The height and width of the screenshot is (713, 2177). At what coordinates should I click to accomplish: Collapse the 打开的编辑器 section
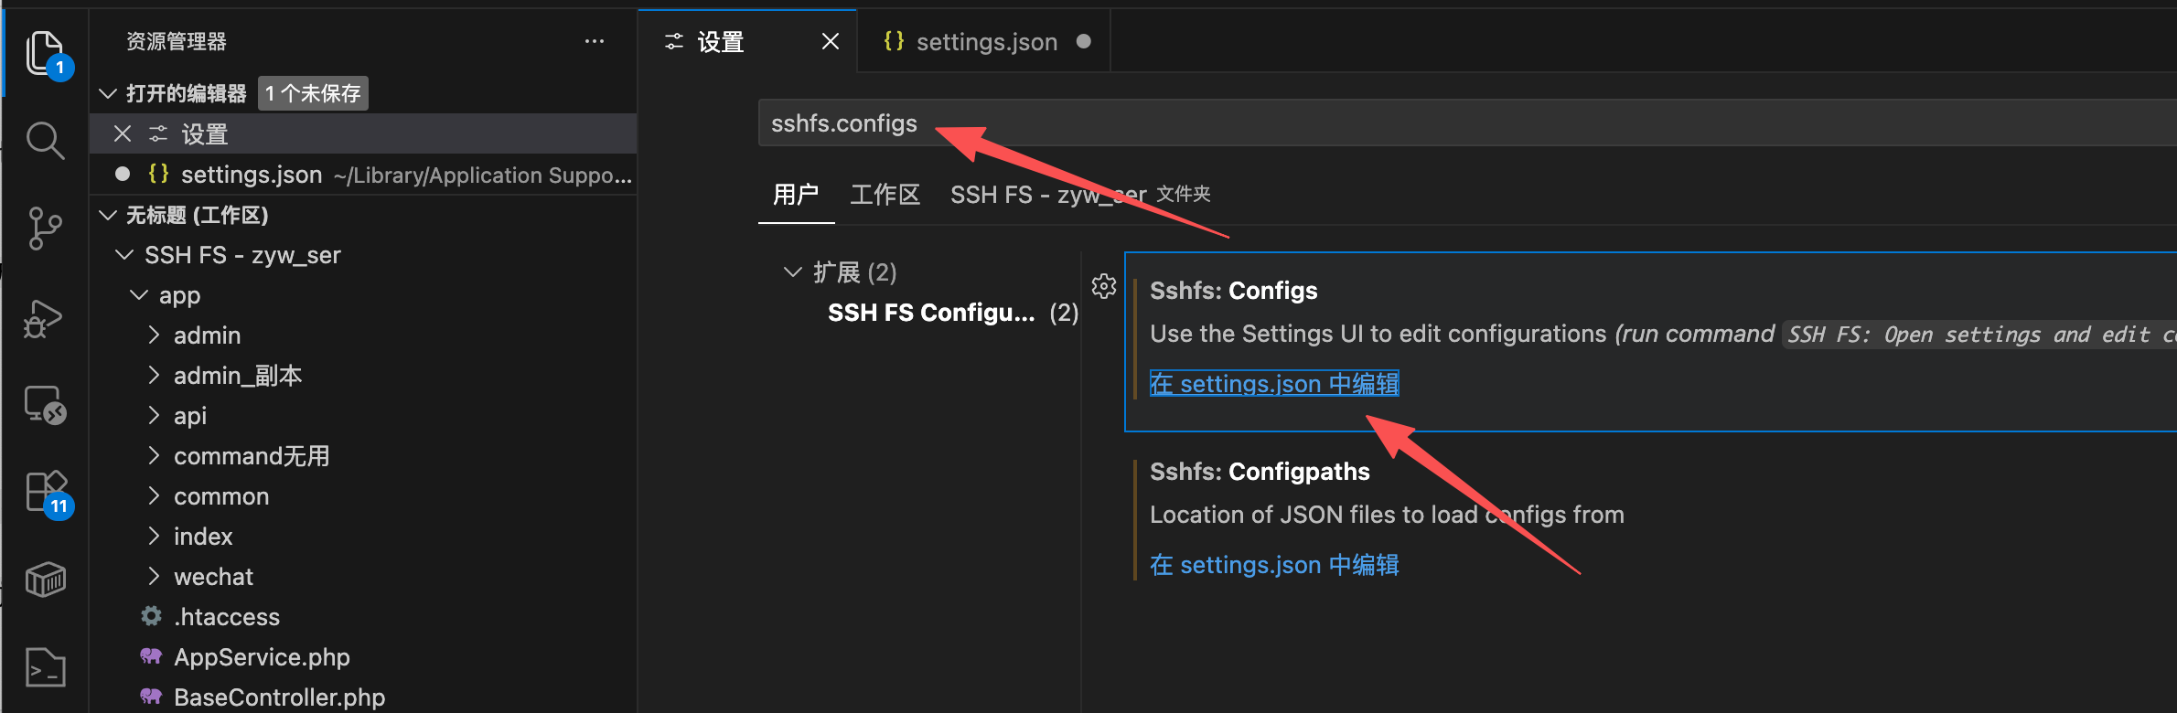coord(108,93)
